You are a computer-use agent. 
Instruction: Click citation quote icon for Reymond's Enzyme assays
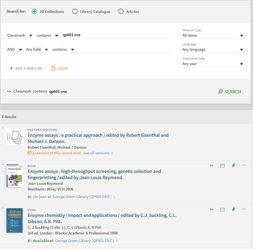(212, 166)
